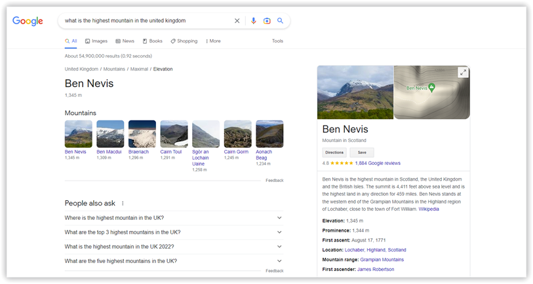This screenshot has width=533, height=284.
Task: Click the Maximal breadcrumb
Action: [x=139, y=69]
